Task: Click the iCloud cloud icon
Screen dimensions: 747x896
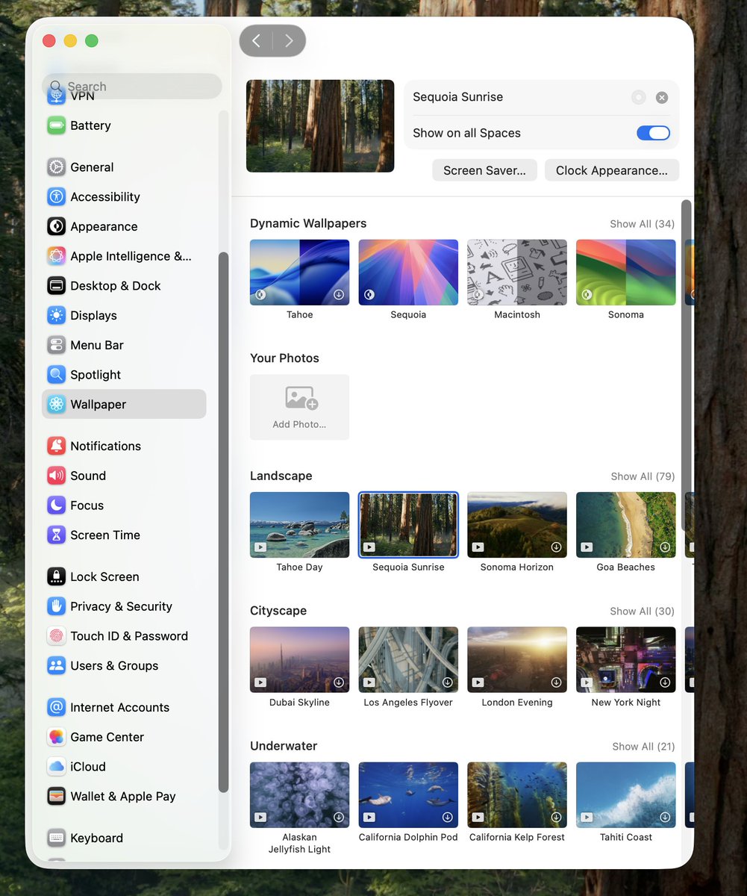Action: (57, 767)
